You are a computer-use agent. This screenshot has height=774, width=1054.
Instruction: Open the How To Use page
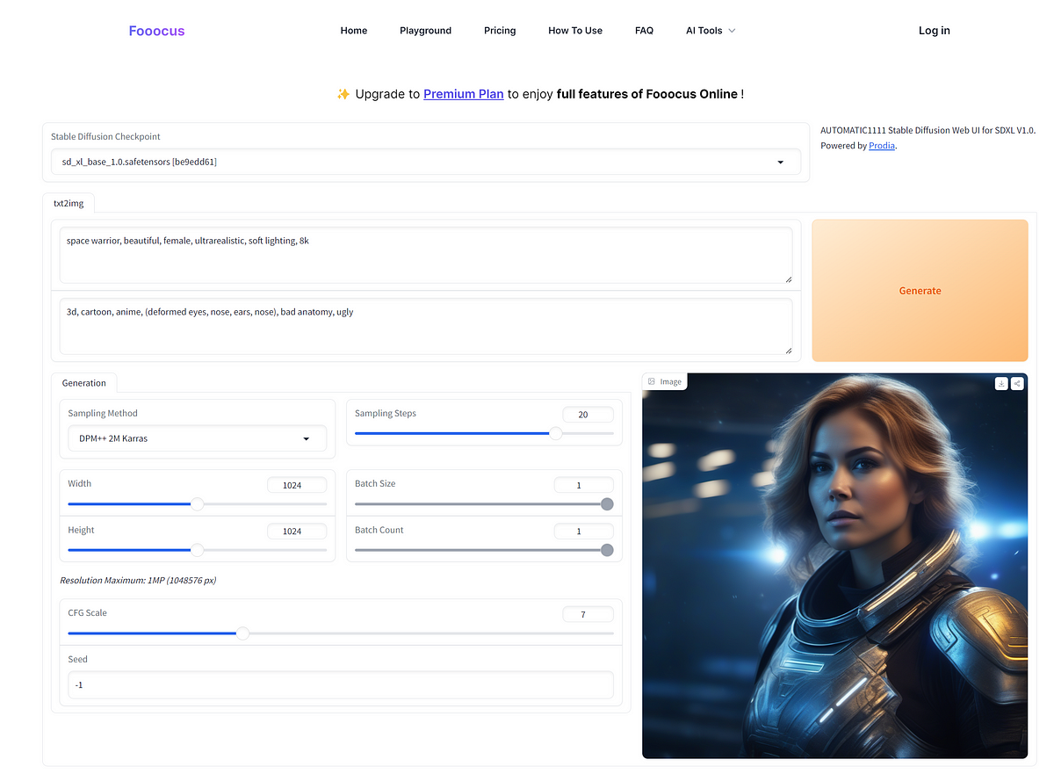click(575, 31)
